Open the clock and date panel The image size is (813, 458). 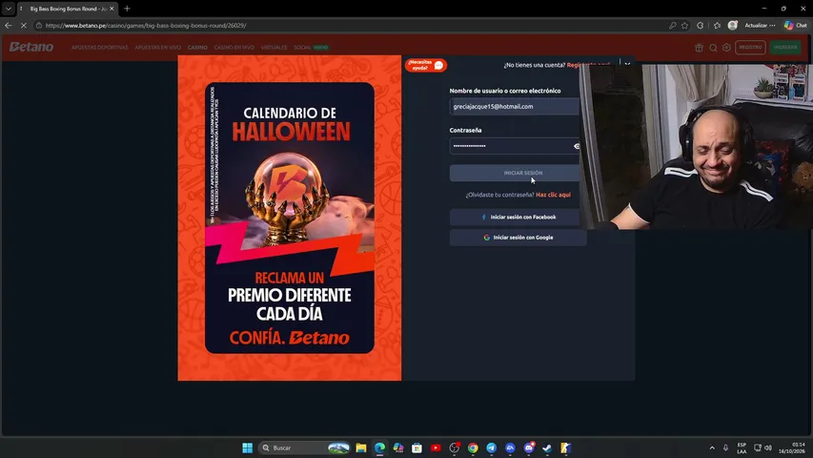click(x=792, y=448)
